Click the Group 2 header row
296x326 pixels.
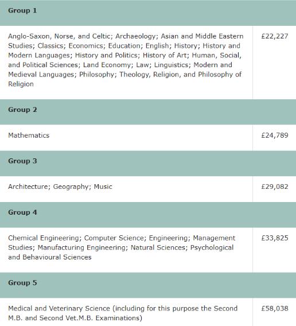click(148, 112)
